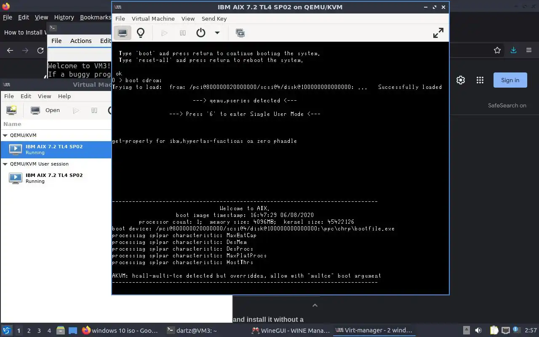Screen dimensions: 539x337
Task: Open File menu in AIX VM window
Action: pos(120,19)
